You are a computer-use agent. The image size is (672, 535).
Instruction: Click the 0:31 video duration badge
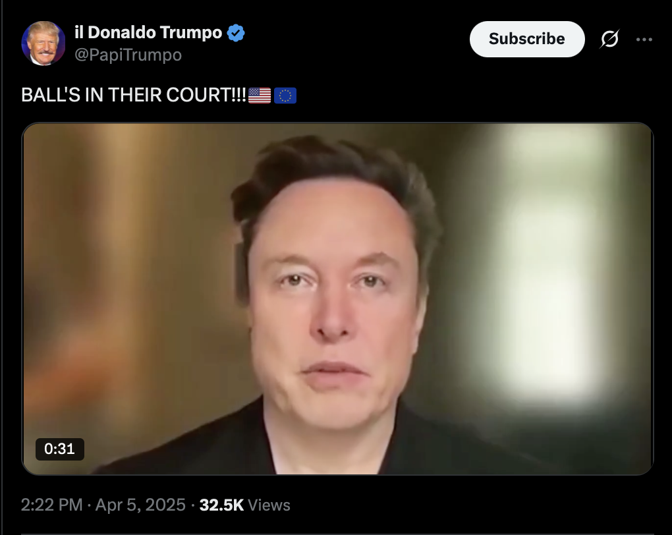pos(59,449)
